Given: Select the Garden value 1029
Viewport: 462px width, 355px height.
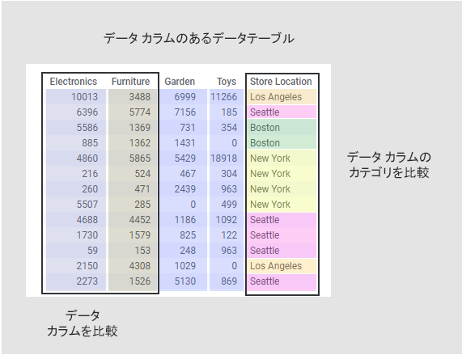Looking at the screenshot, I should 184,265.
